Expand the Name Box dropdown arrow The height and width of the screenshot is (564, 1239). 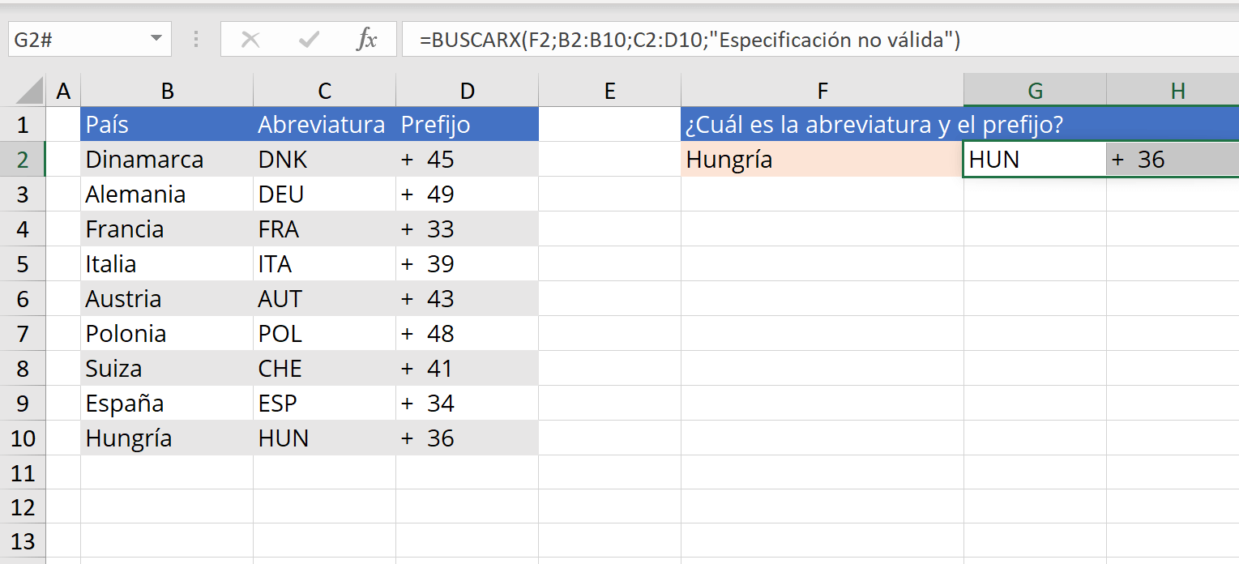pos(156,39)
